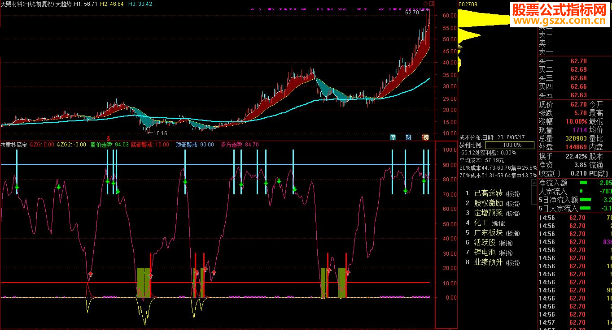Viewport: 612px width, 330px height.
Task: Click the 财 finance icon
Action: [408, 137]
